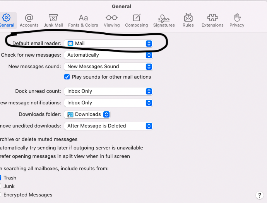Viewport: 267px width, 203px height.
Task: Open New message notifications dropdown
Action: (x=108, y=103)
